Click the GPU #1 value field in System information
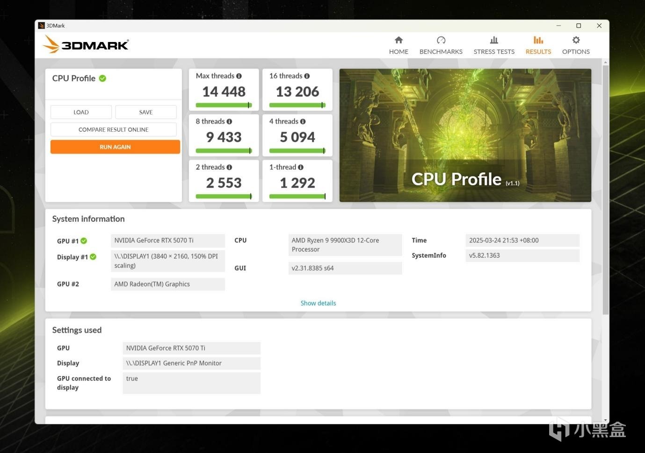This screenshot has width=645, height=453. tap(168, 241)
